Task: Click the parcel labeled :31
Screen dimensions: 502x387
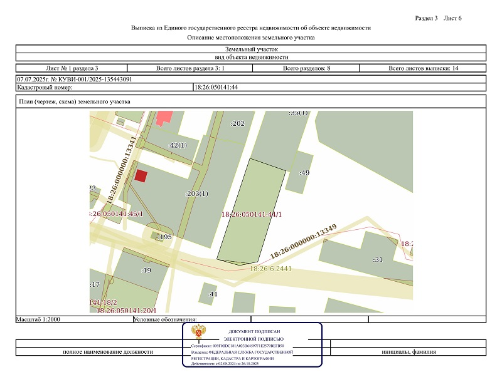Action: point(378,259)
